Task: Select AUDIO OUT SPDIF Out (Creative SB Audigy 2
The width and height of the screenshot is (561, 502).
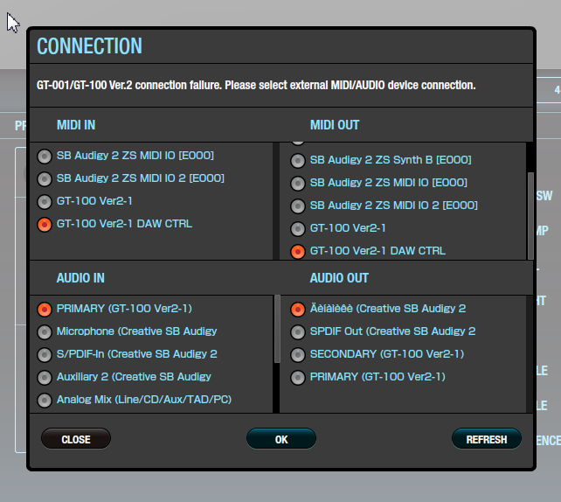Action: [x=298, y=332]
